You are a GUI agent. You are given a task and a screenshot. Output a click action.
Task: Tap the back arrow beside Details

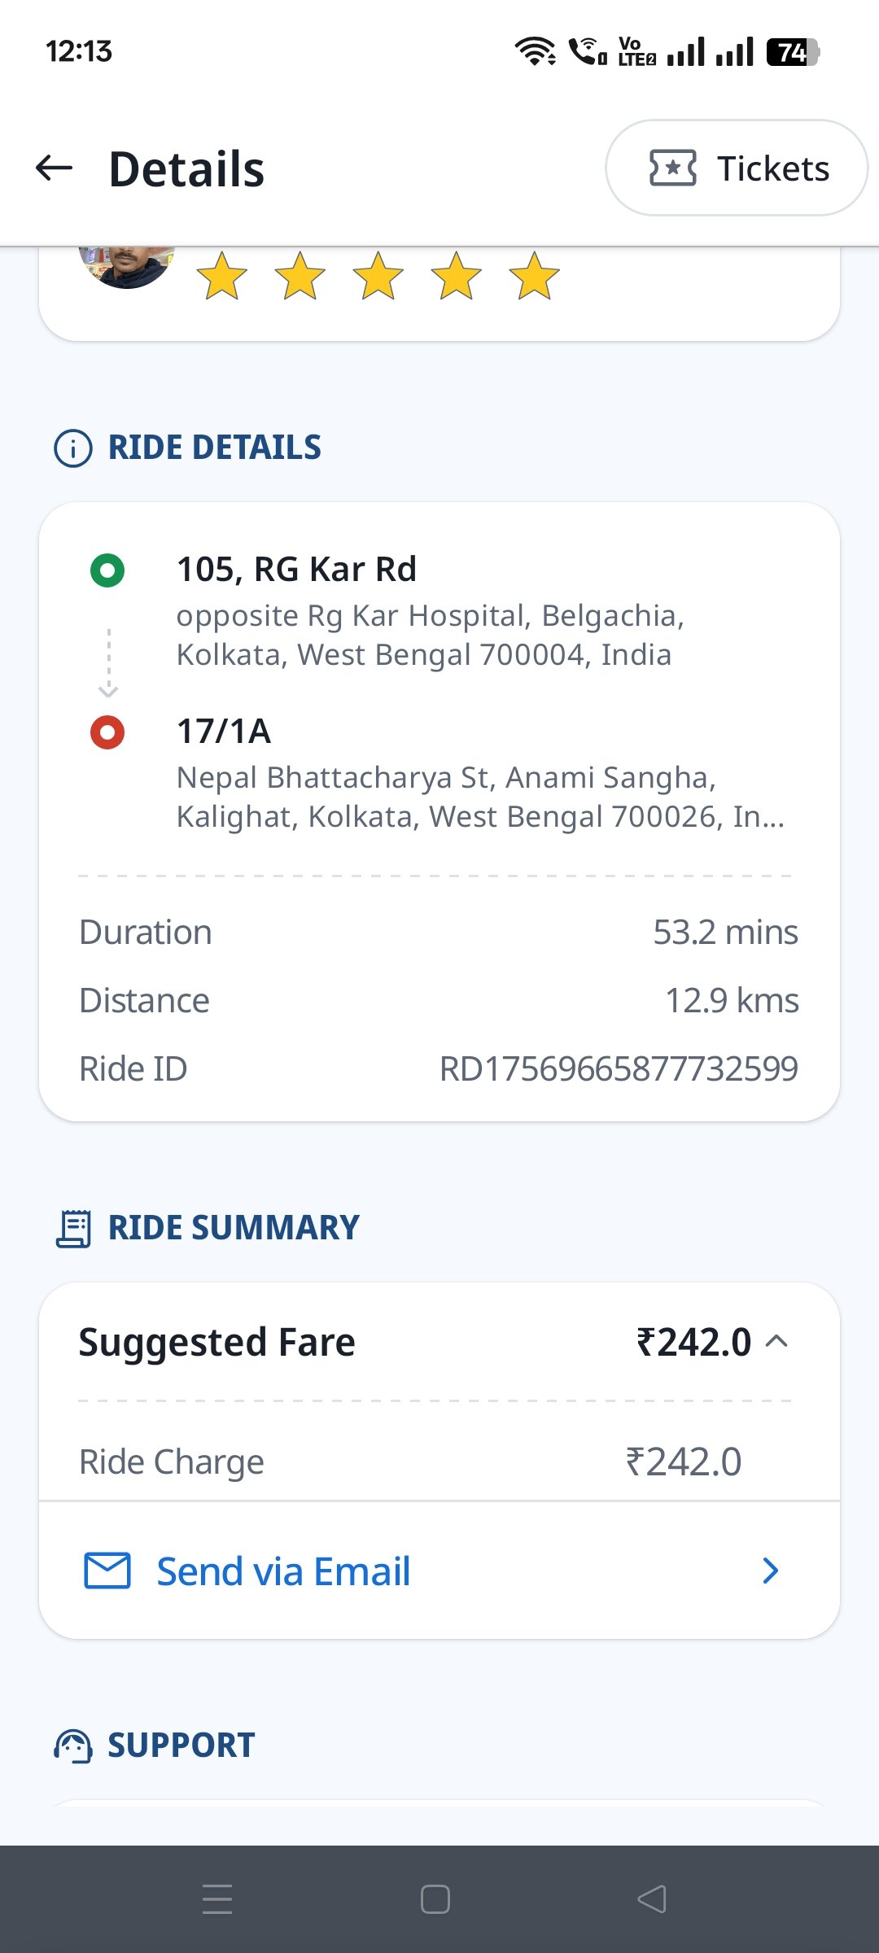(55, 168)
